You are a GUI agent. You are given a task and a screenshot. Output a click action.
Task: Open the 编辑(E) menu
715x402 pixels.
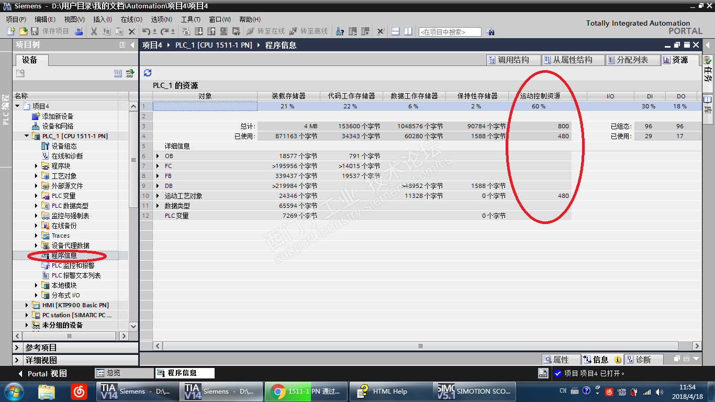(x=45, y=19)
